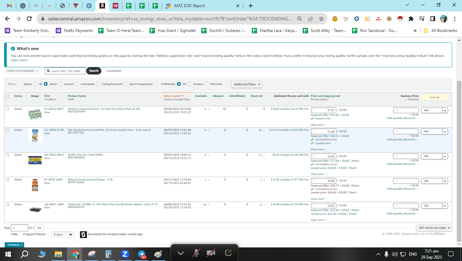Click the Chrome profile avatar

[x=444, y=19]
